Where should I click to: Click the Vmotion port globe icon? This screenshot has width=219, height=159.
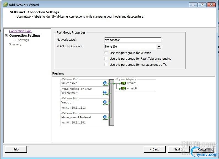[x=105, y=103]
